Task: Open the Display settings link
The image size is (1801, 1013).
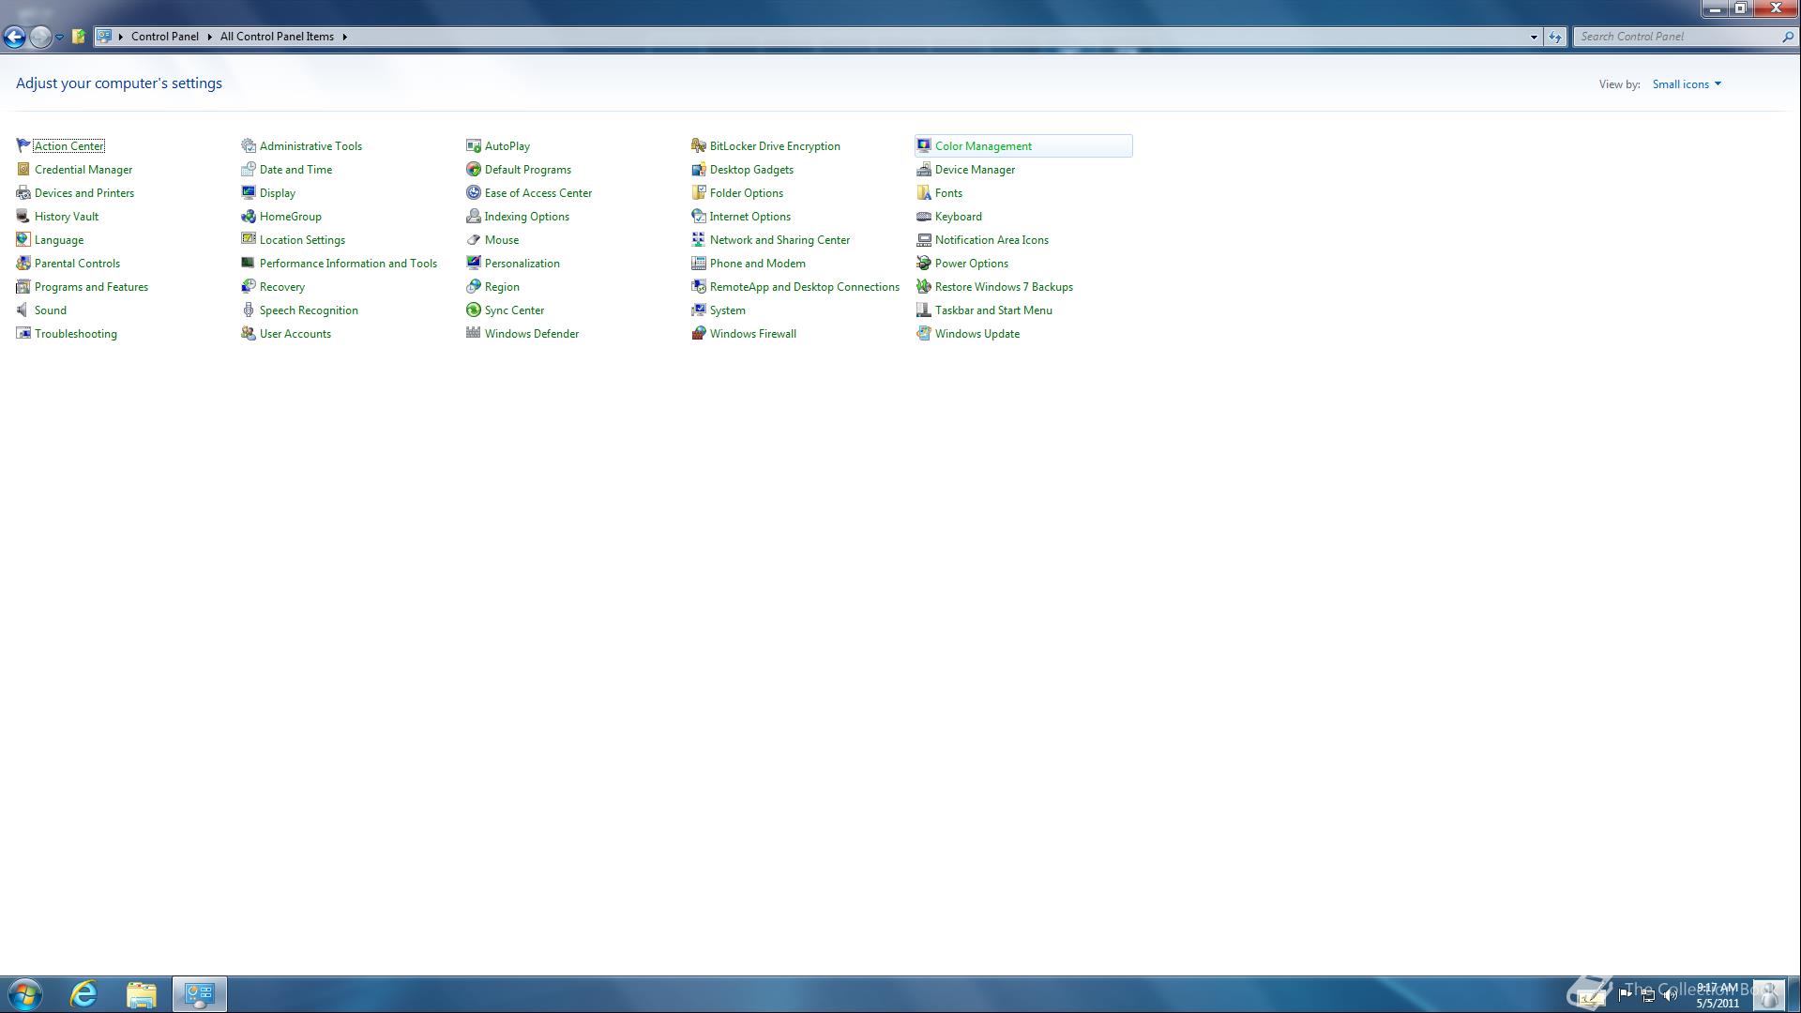Action: pyautogui.click(x=278, y=193)
